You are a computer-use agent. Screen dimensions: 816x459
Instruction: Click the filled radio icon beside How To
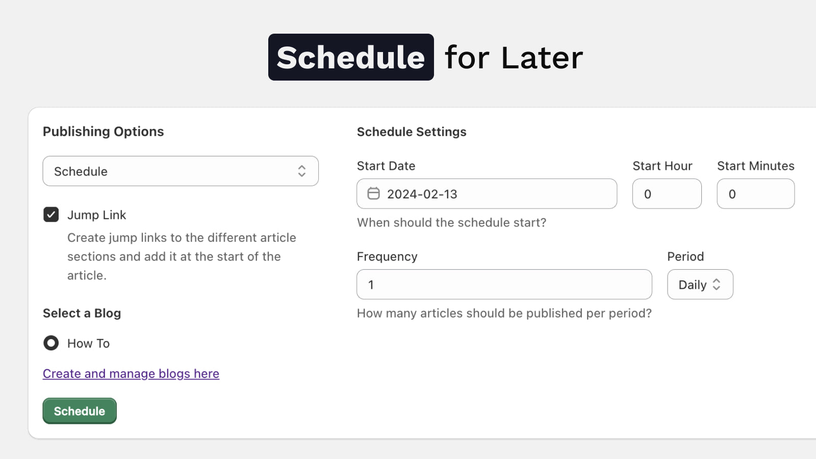click(x=51, y=343)
